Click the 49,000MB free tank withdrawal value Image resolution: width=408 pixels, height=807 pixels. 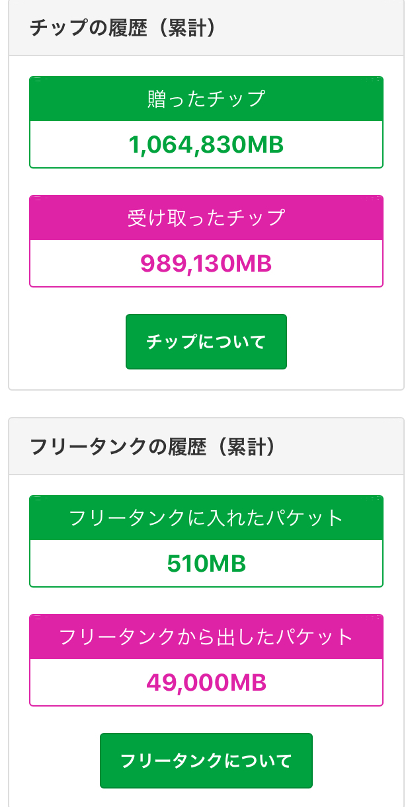pyautogui.click(x=206, y=682)
